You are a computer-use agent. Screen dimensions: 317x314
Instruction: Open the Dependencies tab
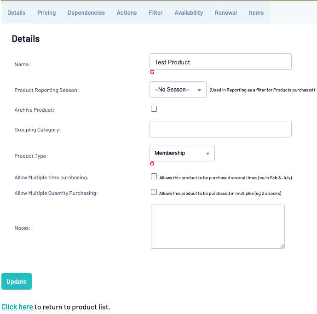click(86, 13)
